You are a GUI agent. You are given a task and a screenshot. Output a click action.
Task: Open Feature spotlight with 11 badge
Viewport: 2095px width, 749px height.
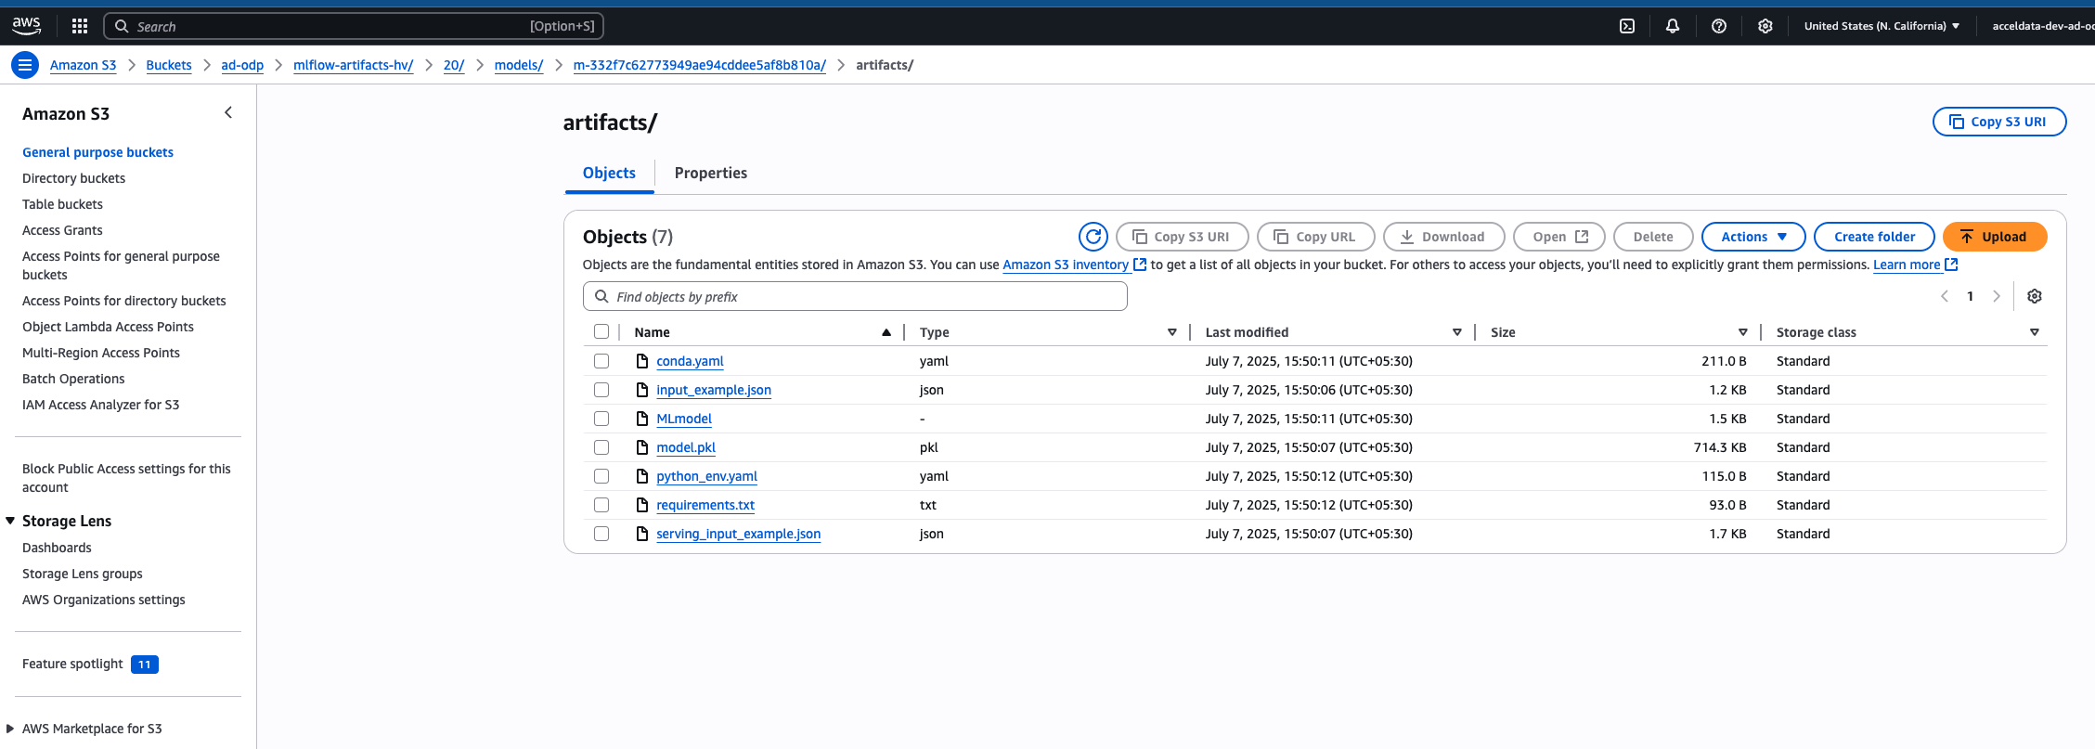point(90,664)
